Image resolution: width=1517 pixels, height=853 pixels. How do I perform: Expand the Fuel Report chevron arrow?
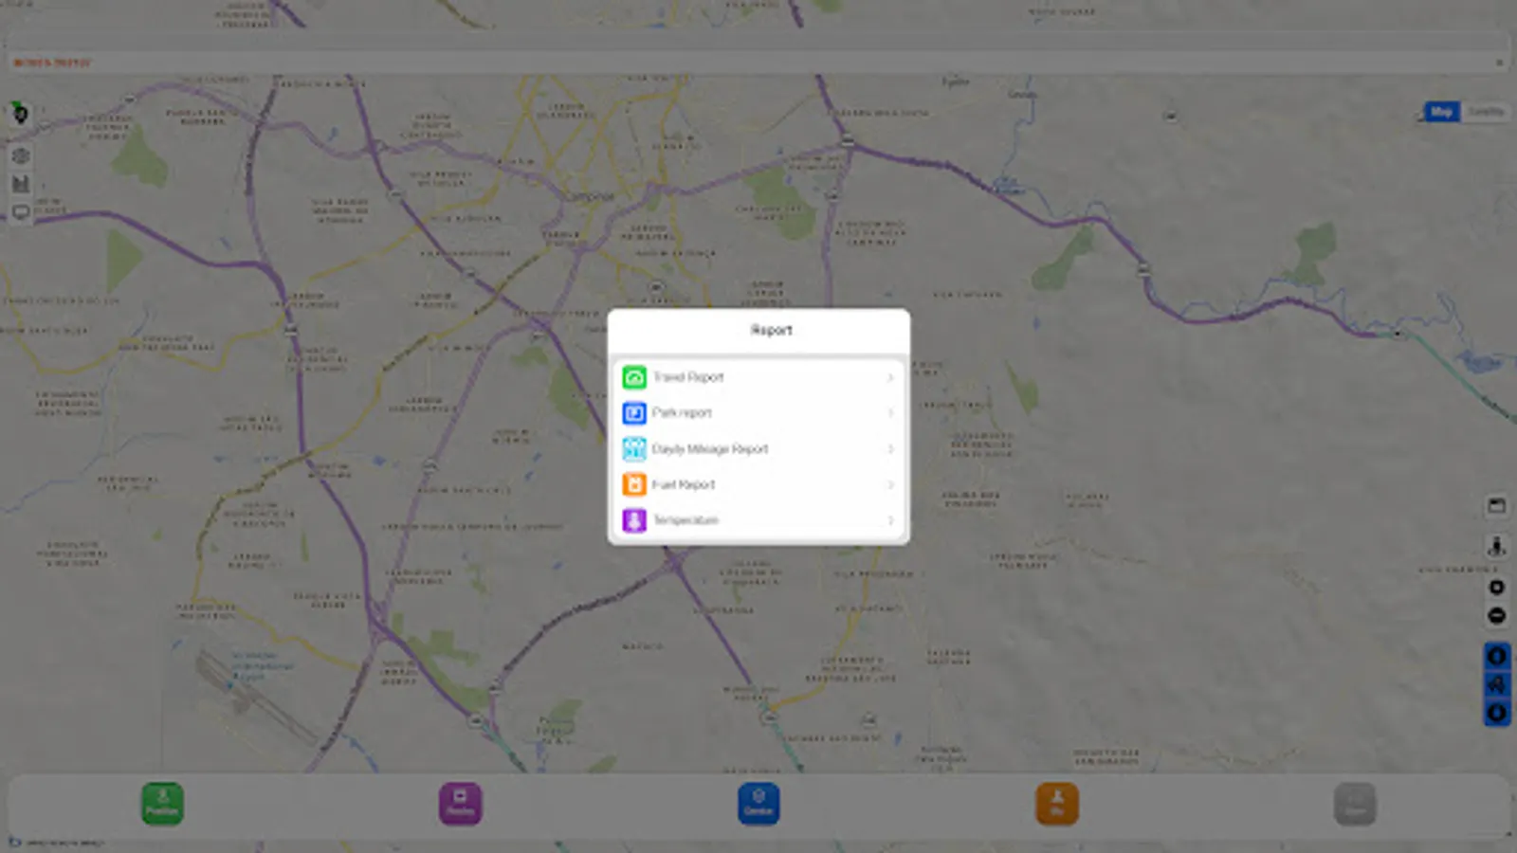coord(890,484)
